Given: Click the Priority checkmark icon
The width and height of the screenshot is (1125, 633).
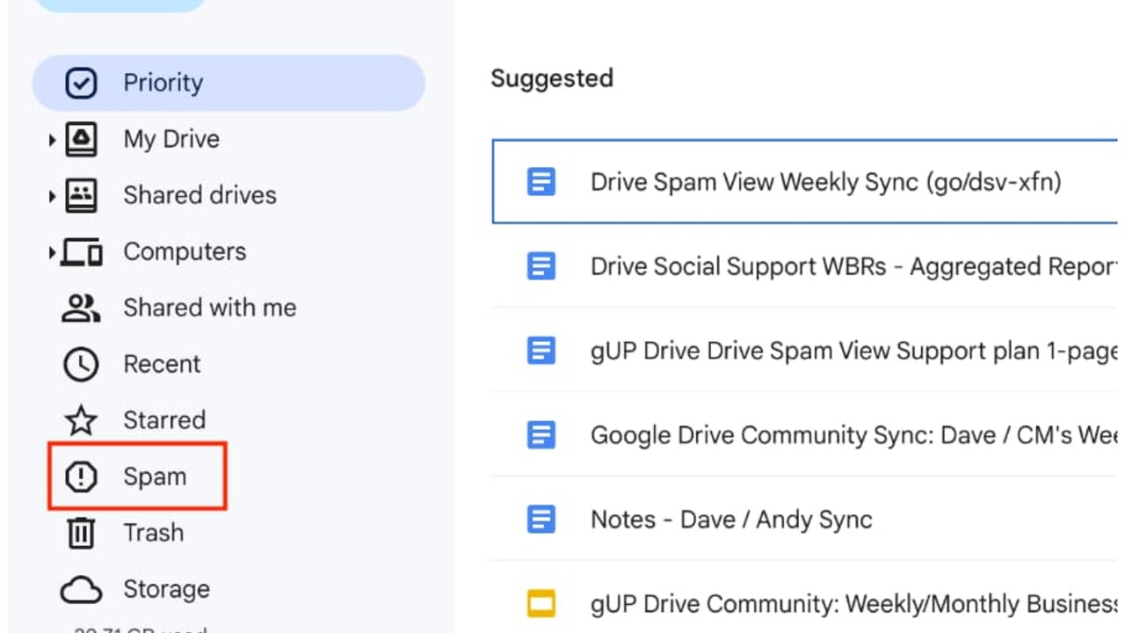Looking at the screenshot, I should pyautogui.click(x=81, y=84).
